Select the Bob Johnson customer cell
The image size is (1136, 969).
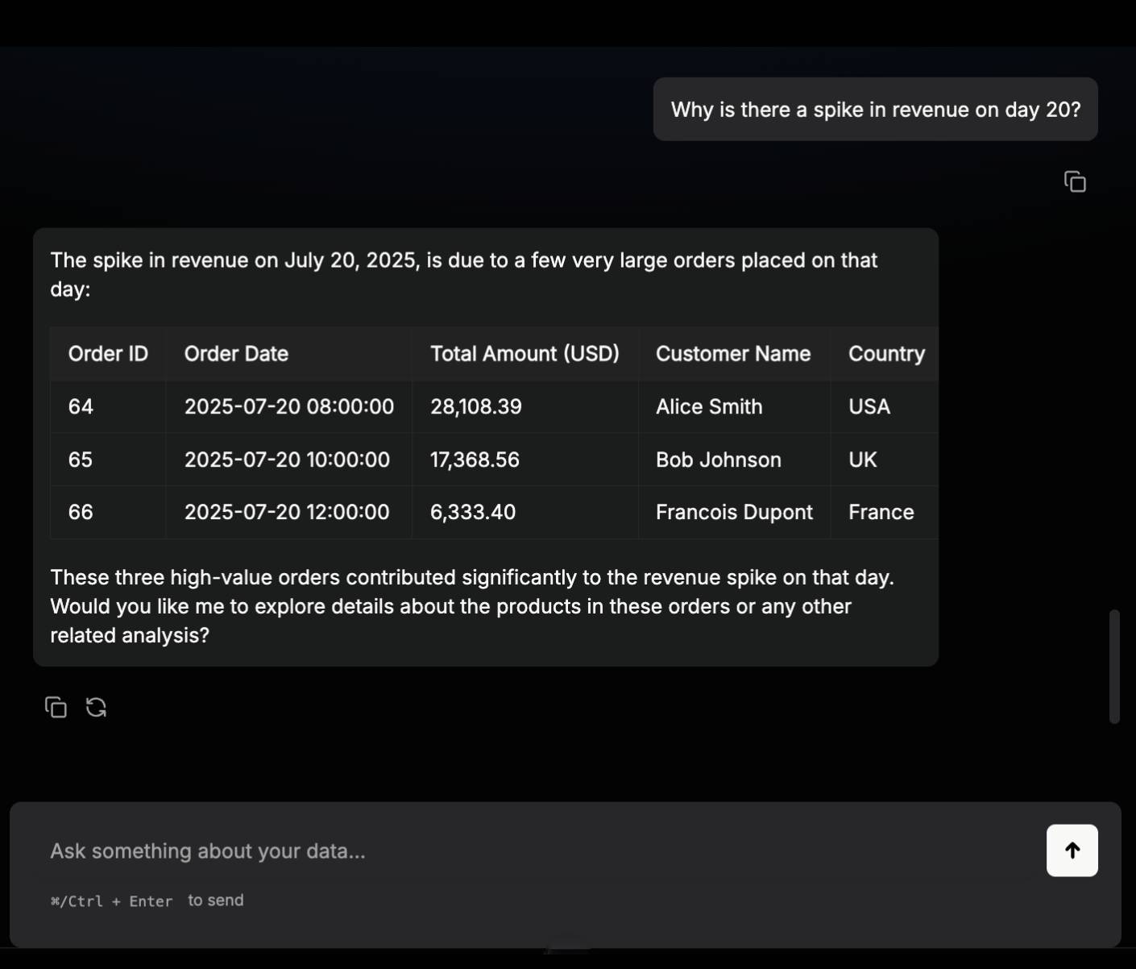coord(718,460)
